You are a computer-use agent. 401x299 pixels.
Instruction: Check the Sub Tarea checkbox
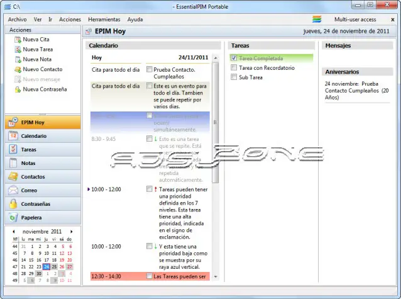click(x=233, y=77)
